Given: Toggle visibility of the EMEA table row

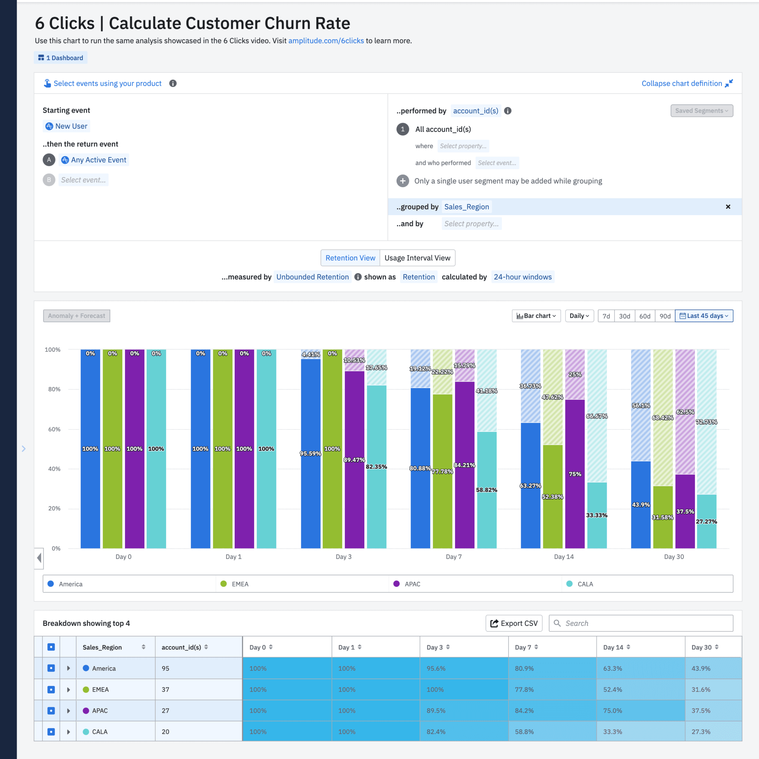Looking at the screenshot, I should tap(51, 689).
